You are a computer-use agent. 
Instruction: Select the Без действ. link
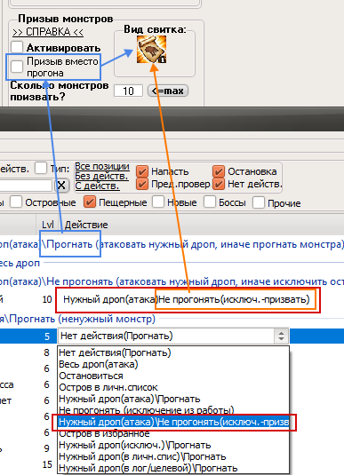coord(101,176)
